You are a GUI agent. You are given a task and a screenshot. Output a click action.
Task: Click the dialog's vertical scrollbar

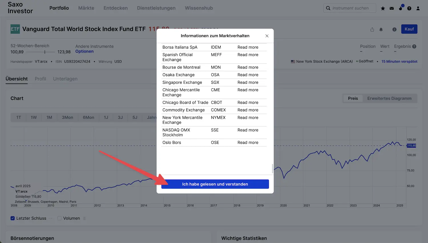pyautogui.click(x=272, y=168)
